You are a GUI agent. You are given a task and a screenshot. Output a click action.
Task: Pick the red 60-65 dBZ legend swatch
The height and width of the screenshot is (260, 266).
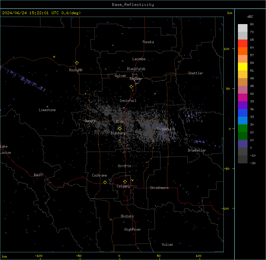click(243, 44)
